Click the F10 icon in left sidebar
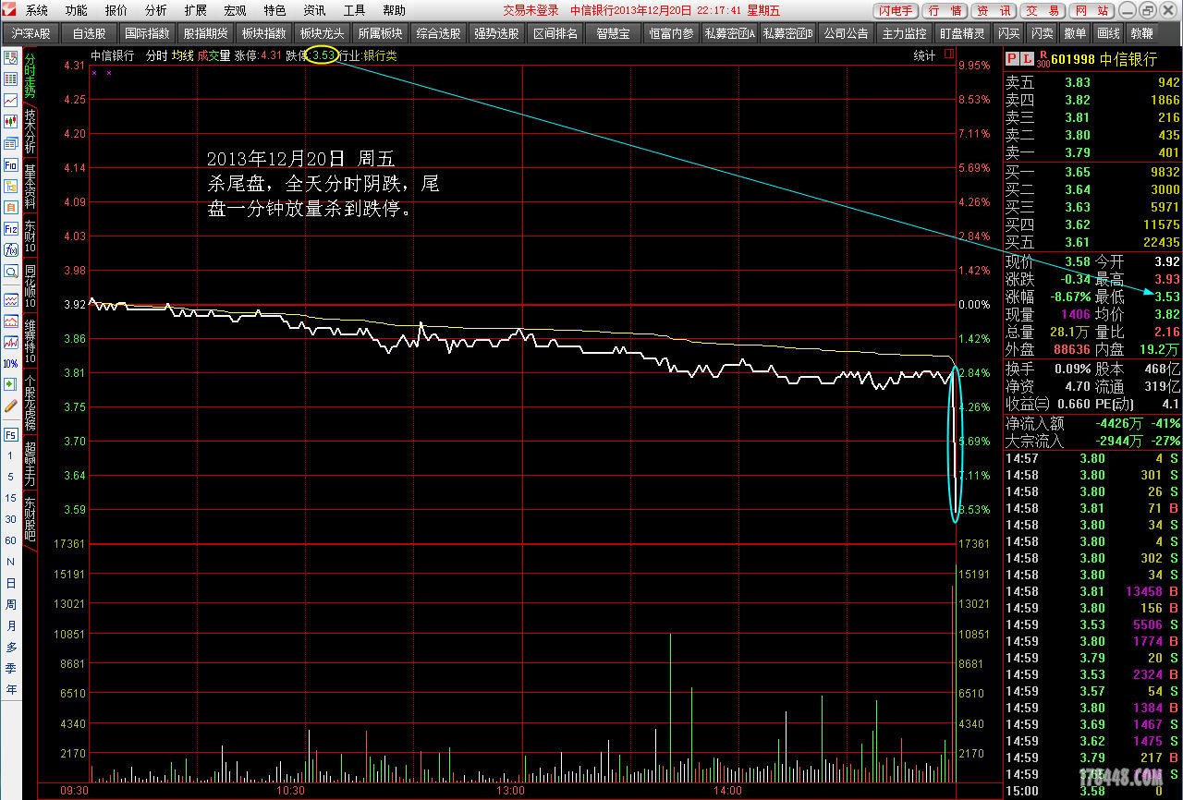Viewport: 1183px width, 800px height. (11, 164)
